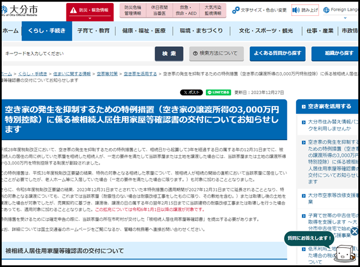Screen dimensions: 360x267
Task: Open sidebar link 子育て世帯の中古住宅の取得を支援します
Action: point(333,225)
